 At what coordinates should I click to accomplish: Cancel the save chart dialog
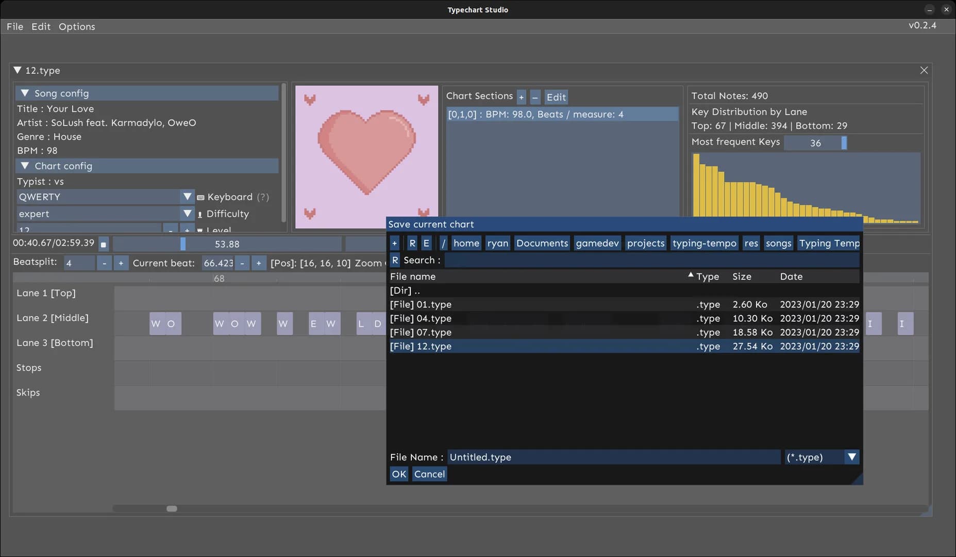429,474
